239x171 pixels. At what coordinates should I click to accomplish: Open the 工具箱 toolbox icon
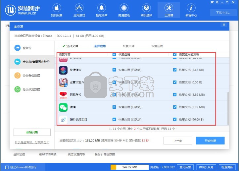pos(169,8)
